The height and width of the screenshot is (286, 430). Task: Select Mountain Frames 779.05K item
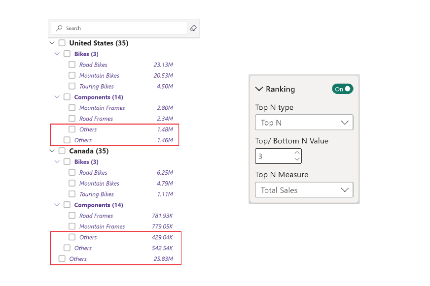pos(121,226)
